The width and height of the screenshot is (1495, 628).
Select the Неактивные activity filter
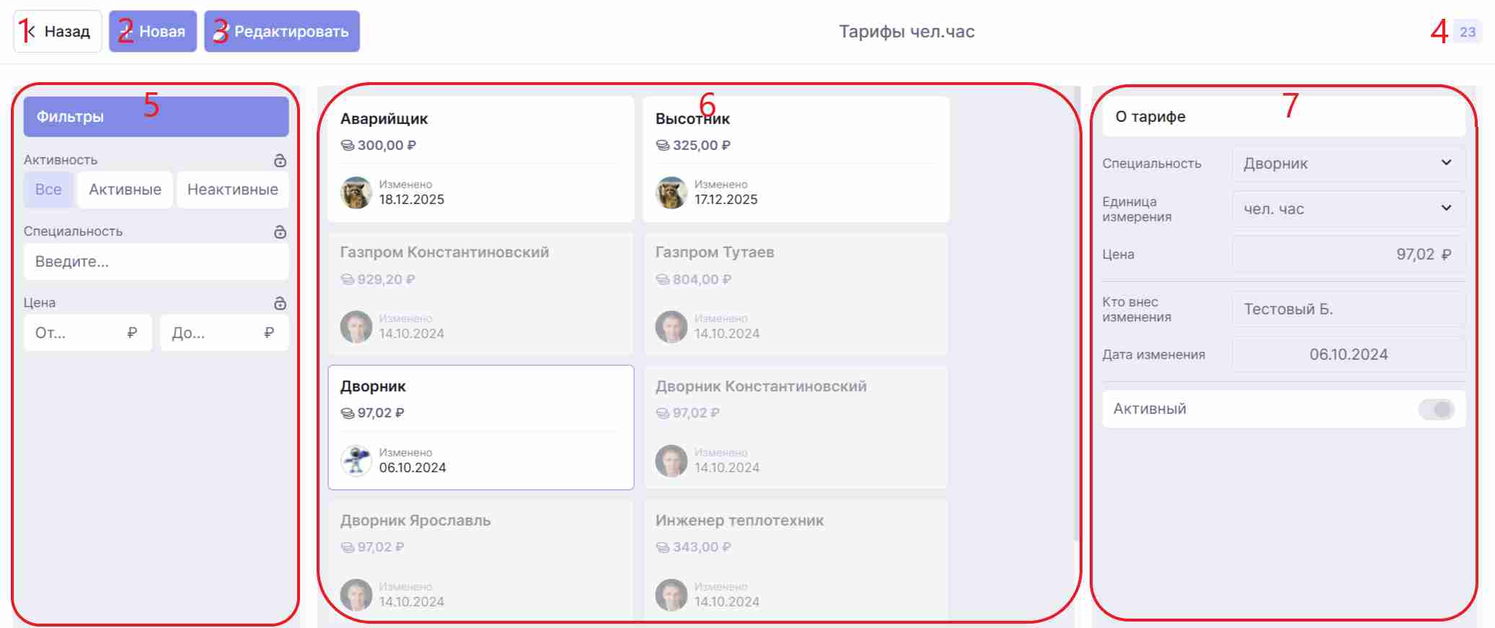233,190
